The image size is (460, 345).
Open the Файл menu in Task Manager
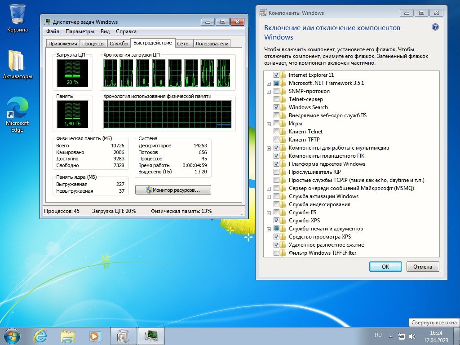[x=53, y=31]
